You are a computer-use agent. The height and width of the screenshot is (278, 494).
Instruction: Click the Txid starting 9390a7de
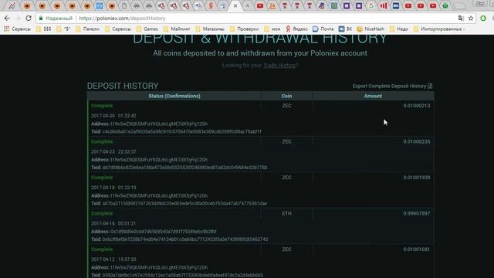pyautogui.click(x=182, y=275)
